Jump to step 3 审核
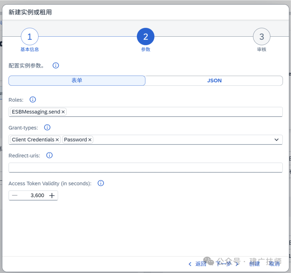Image resolution: width=291 pixels, height=273 pixels. 261,37
